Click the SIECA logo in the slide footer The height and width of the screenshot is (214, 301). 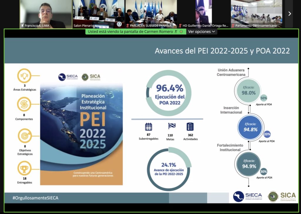pos(248,197)
